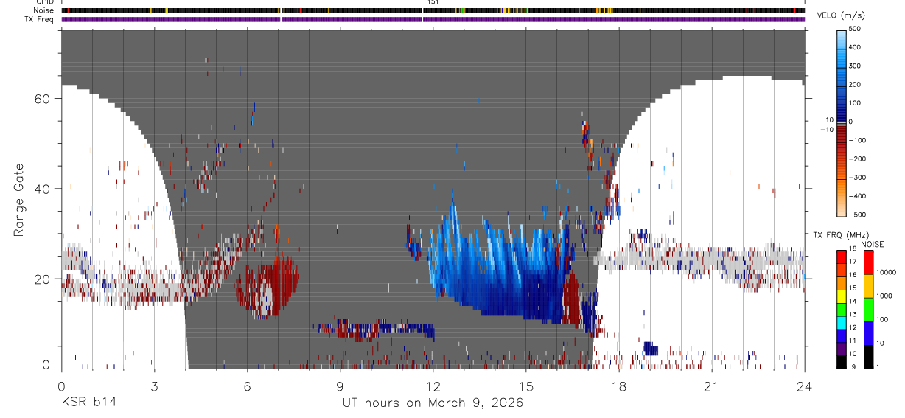
Task: Click the black Noise strip above plot
Action: point(433,10)
